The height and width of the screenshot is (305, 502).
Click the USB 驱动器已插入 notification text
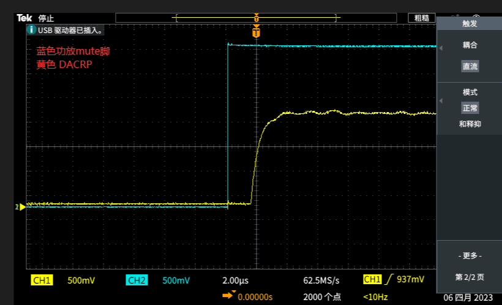[x=71, y=30]
